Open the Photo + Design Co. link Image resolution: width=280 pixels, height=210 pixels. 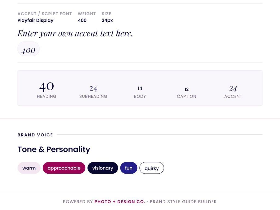[x=119, y=202]
